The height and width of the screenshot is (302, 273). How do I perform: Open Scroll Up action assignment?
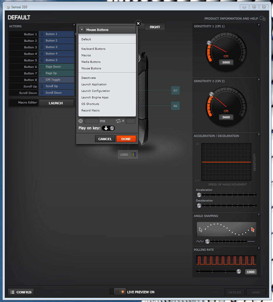coord(56,86)
